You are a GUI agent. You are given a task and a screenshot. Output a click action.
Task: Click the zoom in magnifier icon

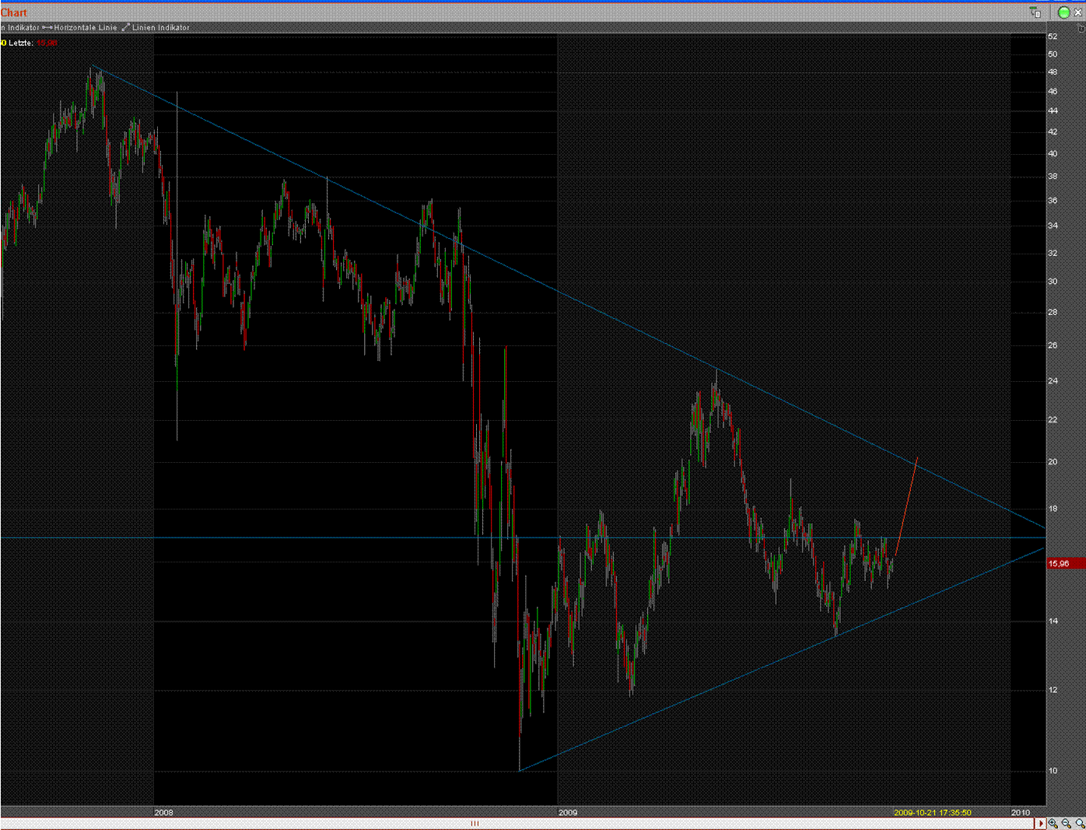point(1053,823)
